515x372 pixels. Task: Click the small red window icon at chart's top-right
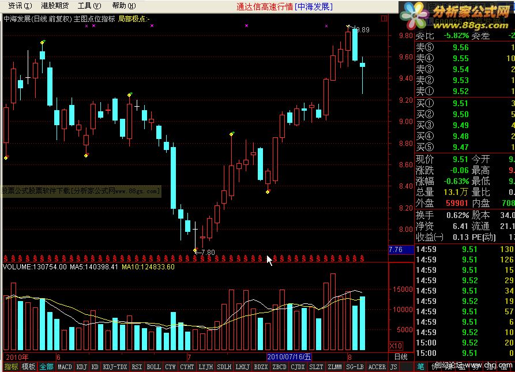click(x=384, y=18)
